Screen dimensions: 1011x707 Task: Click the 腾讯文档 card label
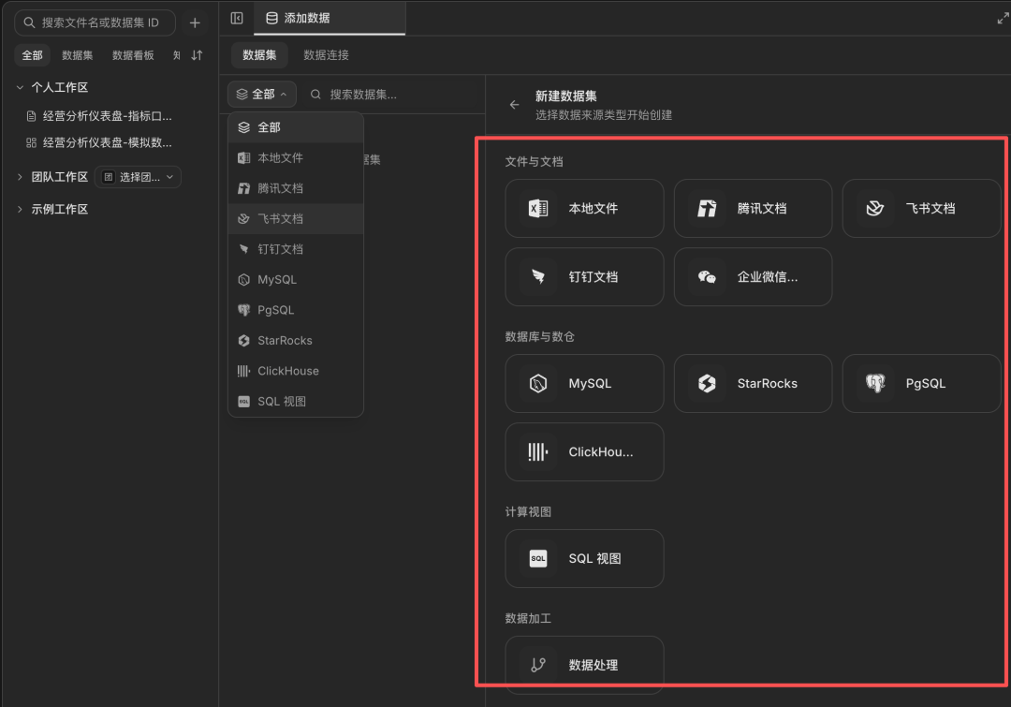click(762, 209)
